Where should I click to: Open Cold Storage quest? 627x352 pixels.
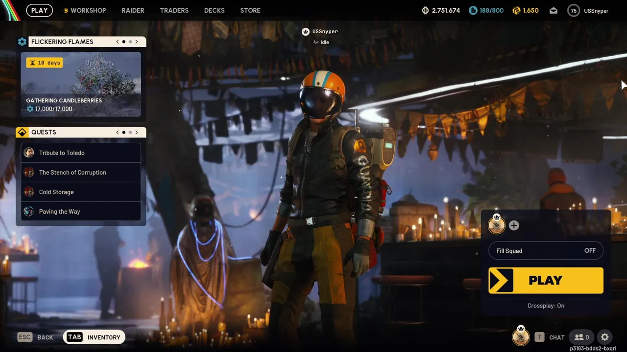tap(81, 192)
